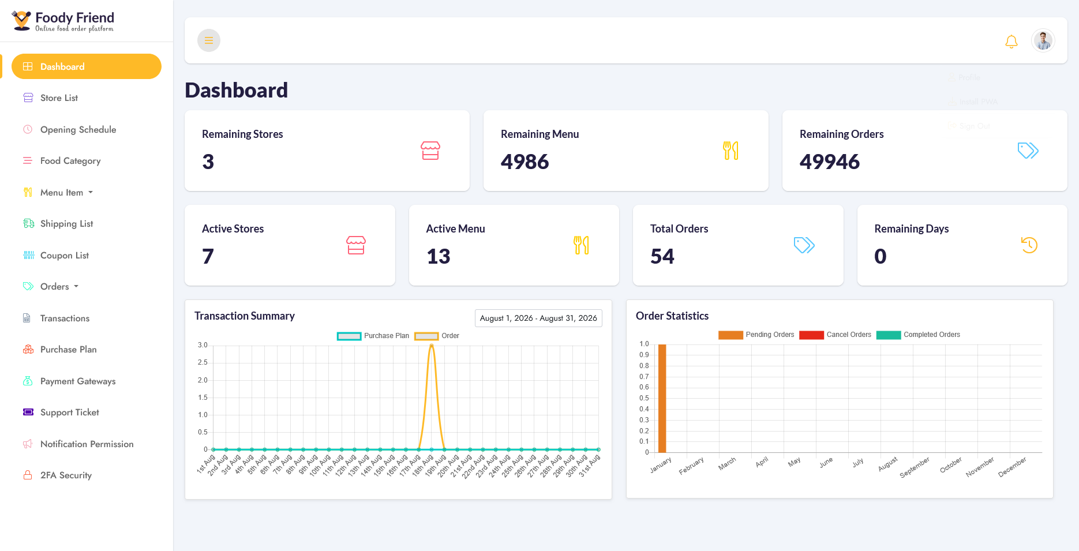
Task: Click the Opening Schedule clock icon
Action: coord(28,129)
